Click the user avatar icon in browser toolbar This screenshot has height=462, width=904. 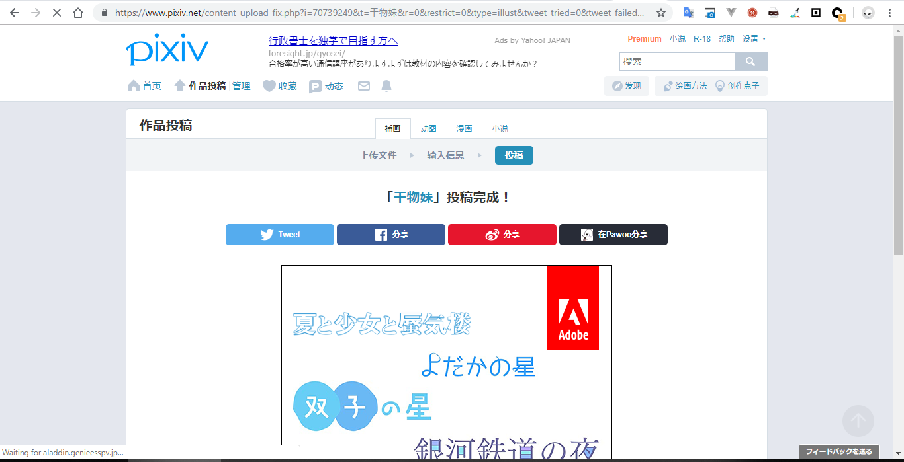pyautogui.click(x=868, y=13)
